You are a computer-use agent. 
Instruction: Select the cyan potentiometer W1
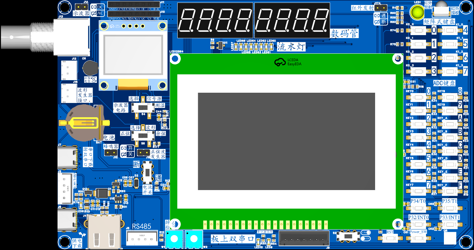(x=174, y=239)
